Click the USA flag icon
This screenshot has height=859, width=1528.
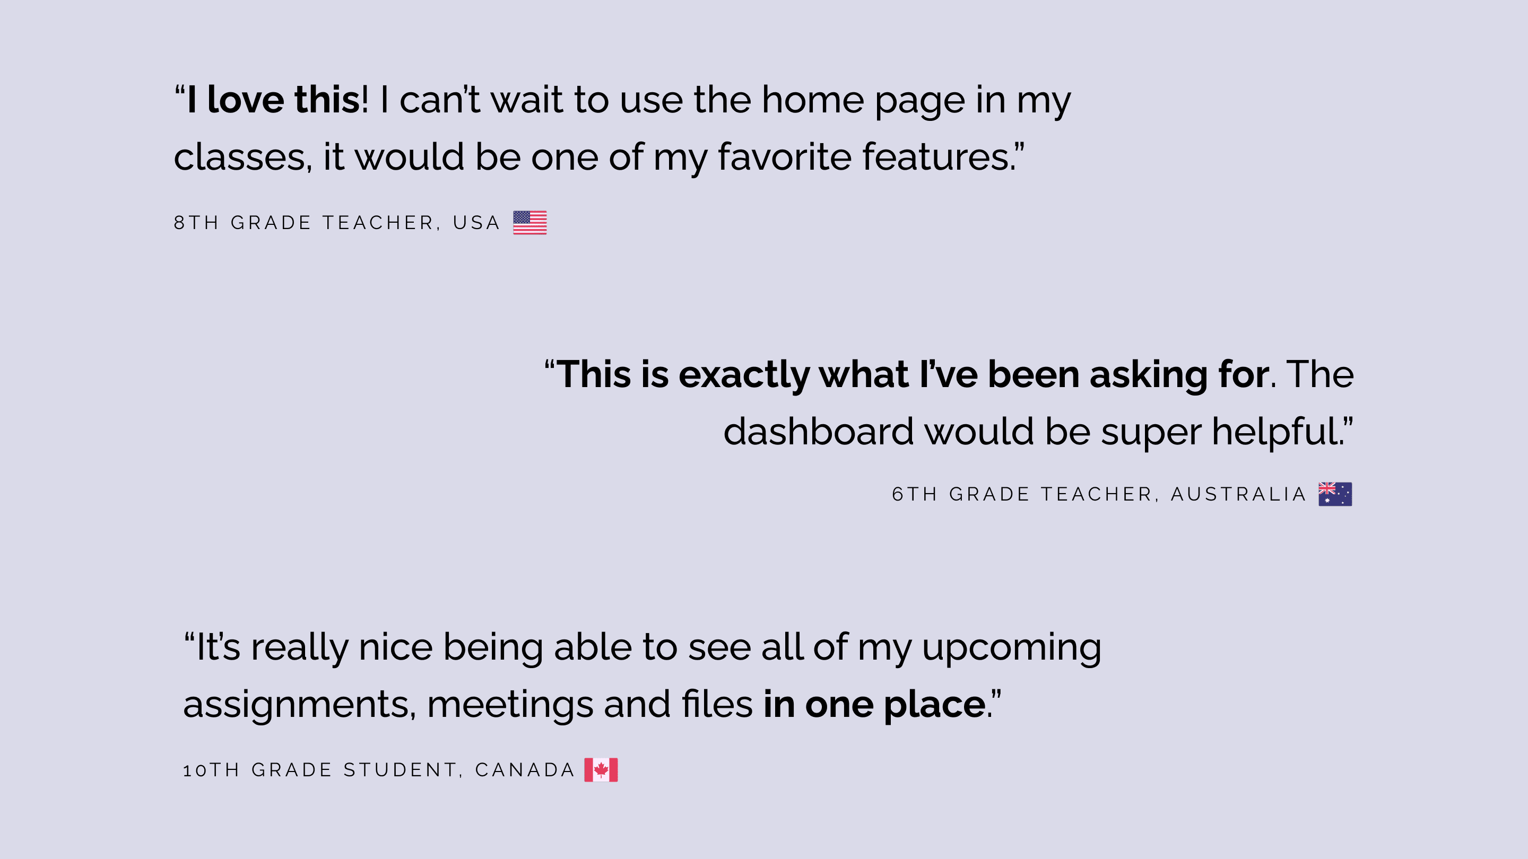pyautogui.click(x=529, y=223)
